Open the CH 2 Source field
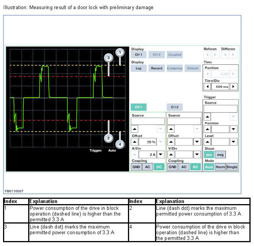The height and width of the screenshot is (246, 254). pyautogui.click(x=184, y=121)
